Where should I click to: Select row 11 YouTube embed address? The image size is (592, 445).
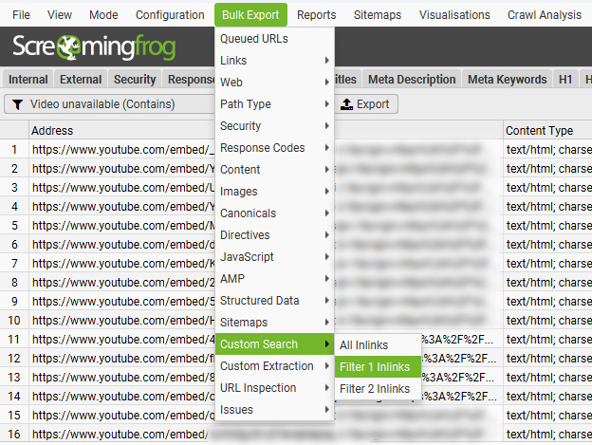[x=122, y=340]
